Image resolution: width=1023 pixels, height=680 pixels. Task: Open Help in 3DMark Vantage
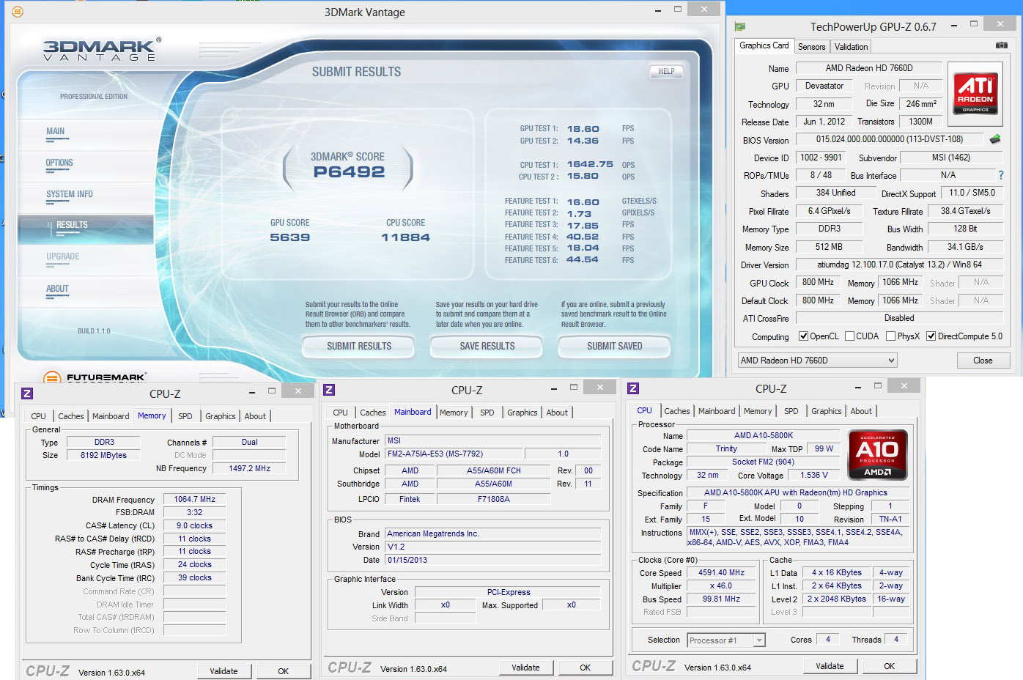pos(666,71)
